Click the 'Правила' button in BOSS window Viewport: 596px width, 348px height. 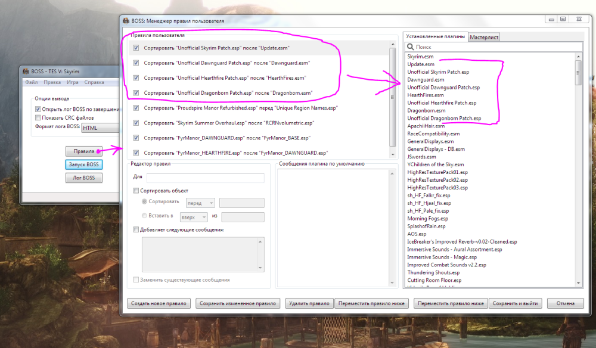click(83, 151)
